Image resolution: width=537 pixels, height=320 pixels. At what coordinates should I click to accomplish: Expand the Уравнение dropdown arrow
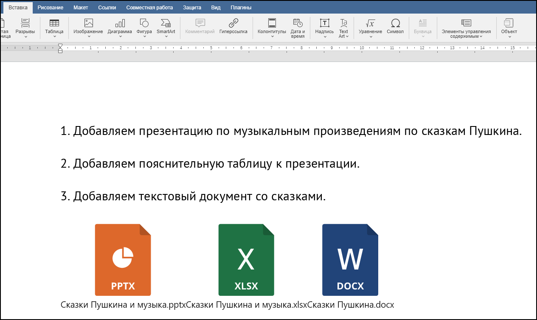coord(371,36)
